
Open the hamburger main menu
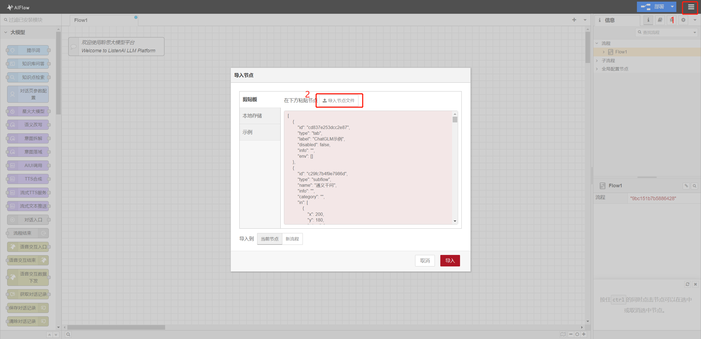pyautogui.click(x=691, y=7)
